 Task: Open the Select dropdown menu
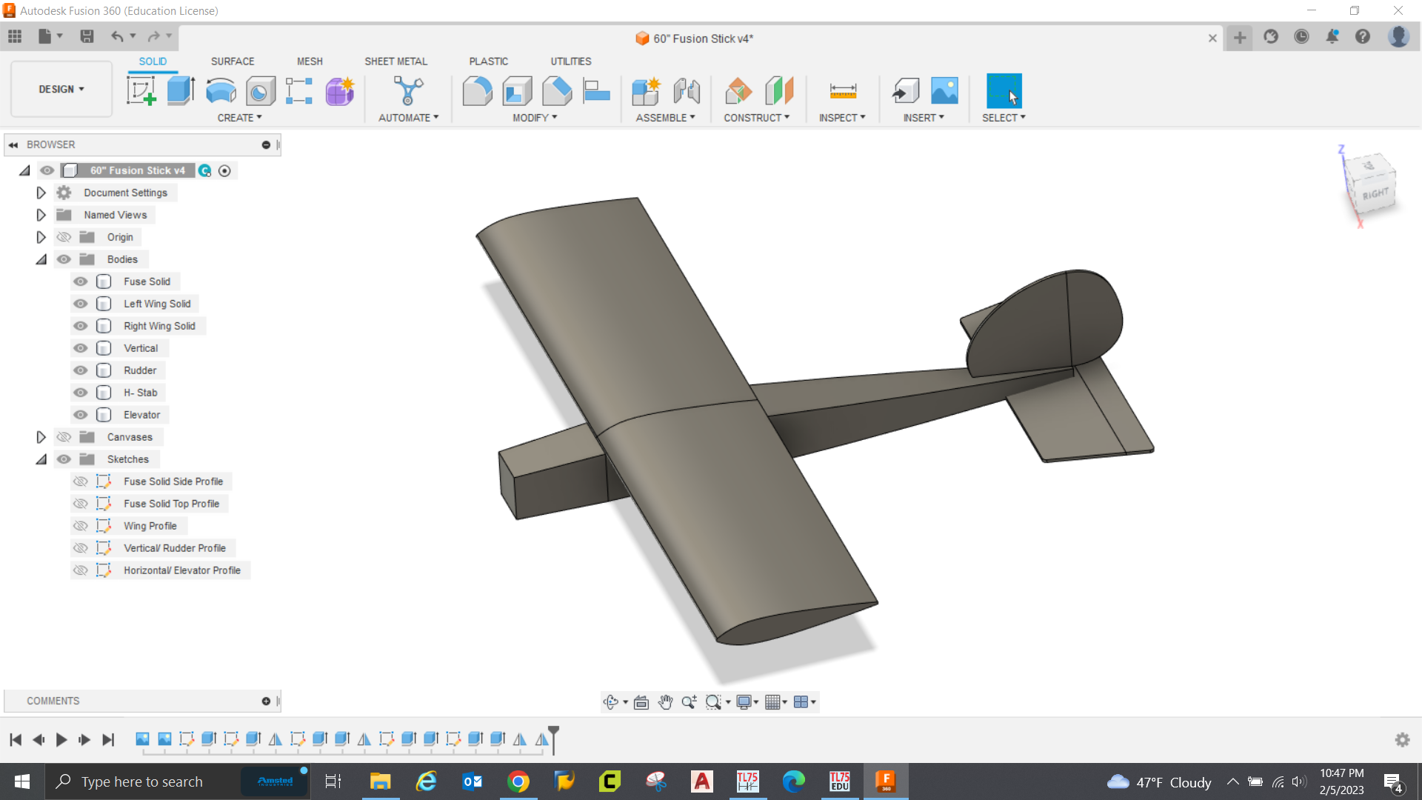pyautogui.click(x=1004, y=117)
